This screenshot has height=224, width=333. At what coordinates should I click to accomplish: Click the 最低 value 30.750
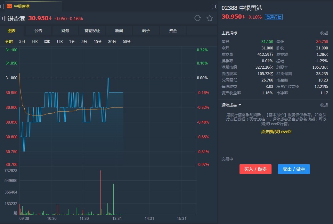[322, 41]
